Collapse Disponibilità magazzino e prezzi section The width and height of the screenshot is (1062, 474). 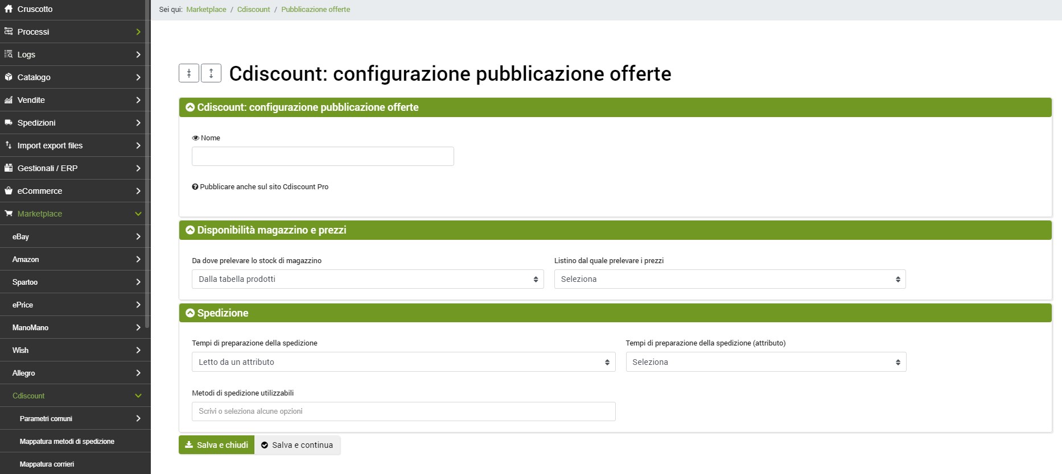[x=191, y=230]
